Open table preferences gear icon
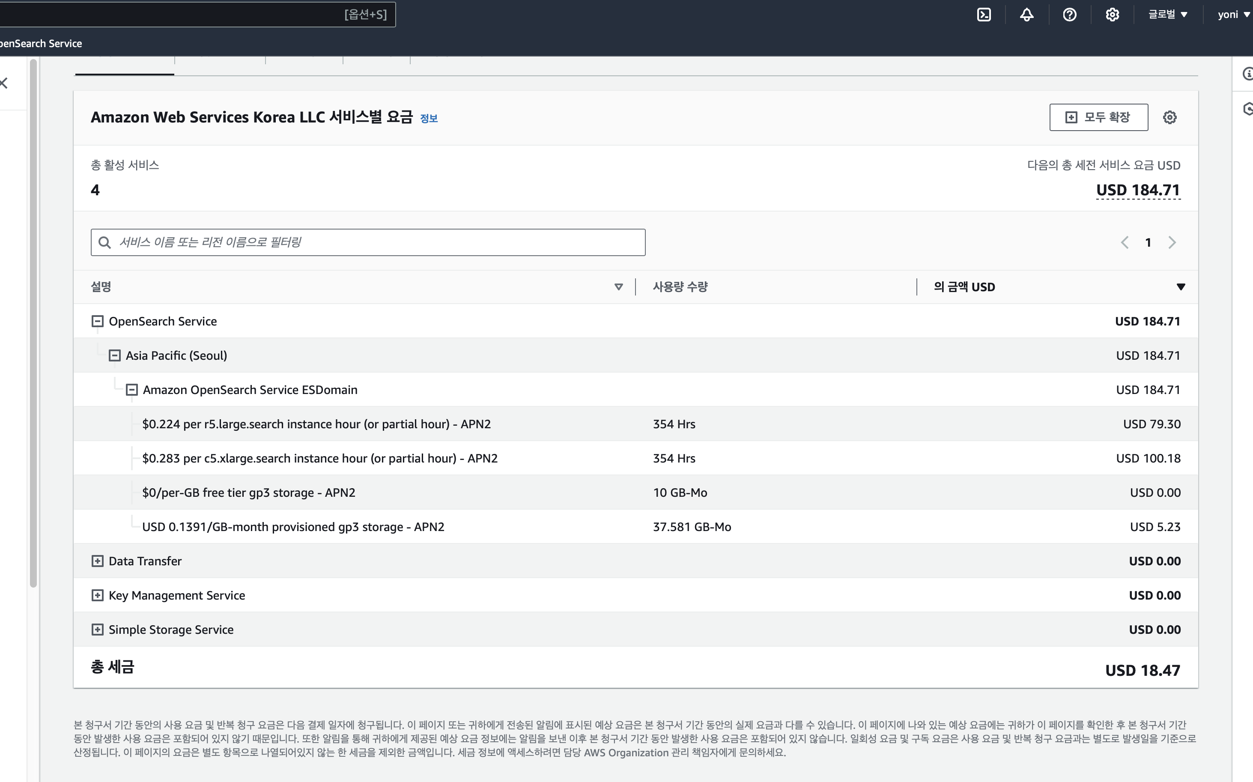The height and width of the screenshot is (782, 1253). [x=1170, y=117]
